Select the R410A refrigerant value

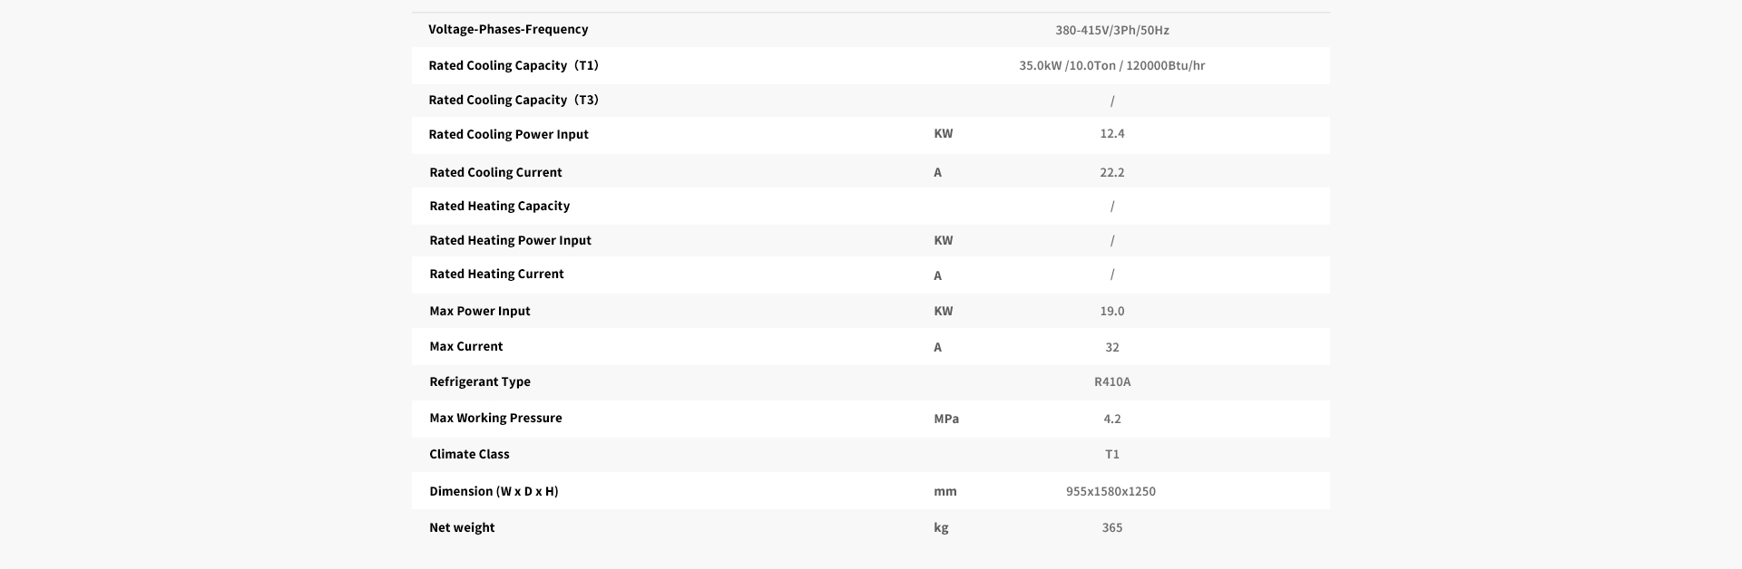[x=1112, y=381]
